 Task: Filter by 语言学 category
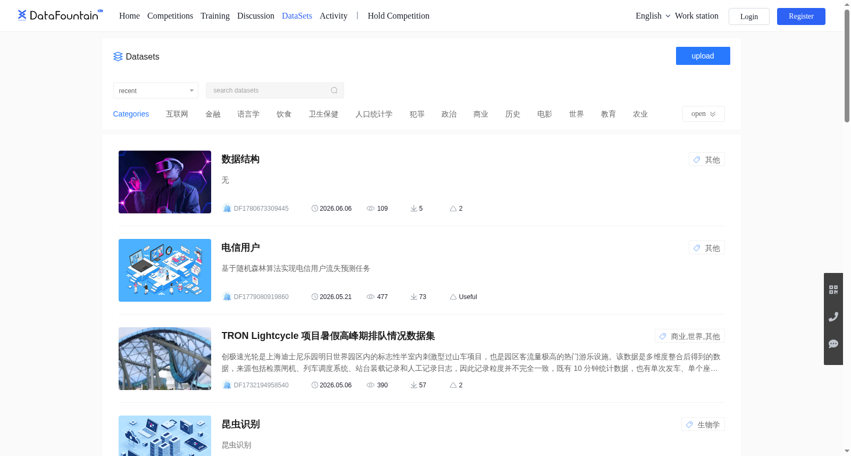pyautogui.click(x=248, y=114)
